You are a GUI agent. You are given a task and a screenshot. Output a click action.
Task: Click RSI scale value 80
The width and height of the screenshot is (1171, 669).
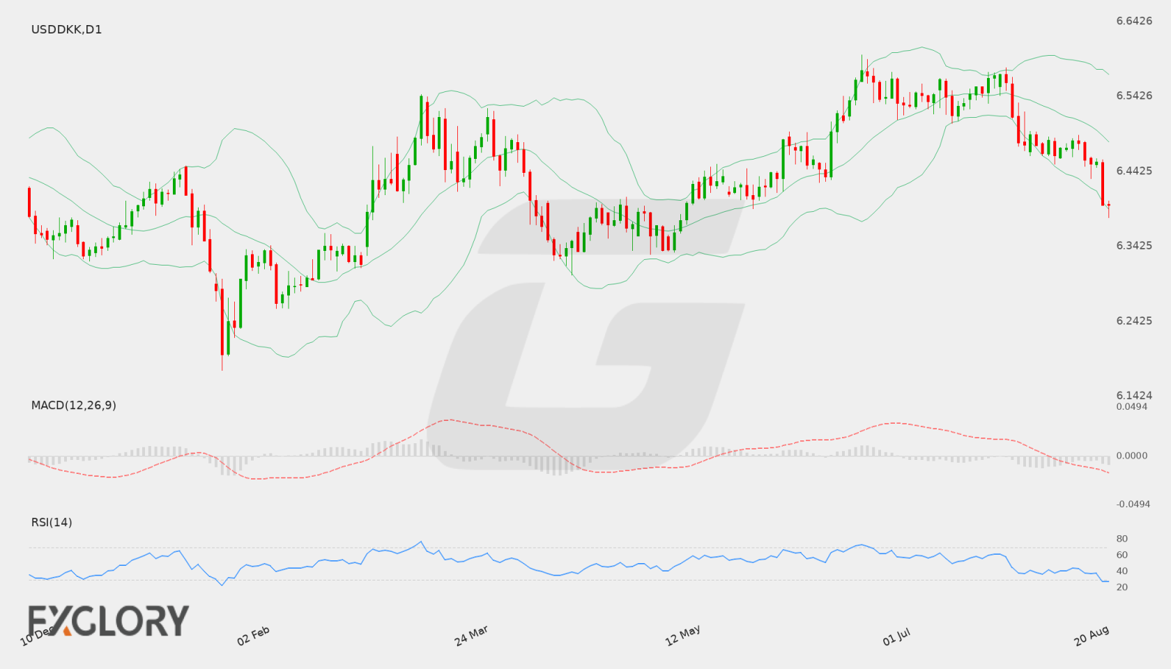pos(1122,539)
